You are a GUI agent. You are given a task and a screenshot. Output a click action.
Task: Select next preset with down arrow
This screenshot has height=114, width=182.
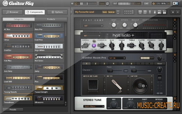point(118,13)
